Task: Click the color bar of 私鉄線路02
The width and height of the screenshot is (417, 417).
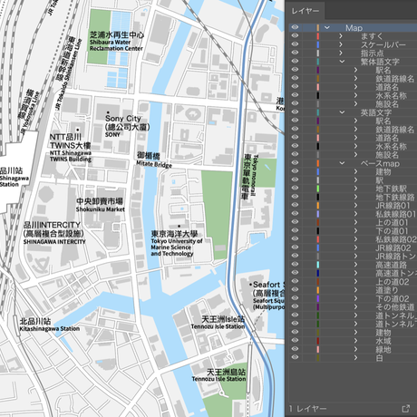Action: click(318, 239)
